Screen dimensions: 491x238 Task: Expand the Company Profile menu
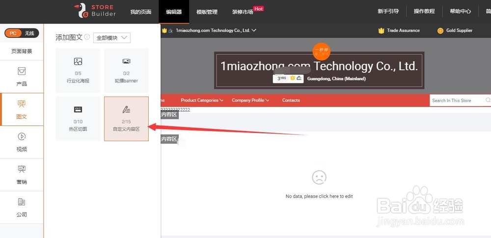tap(250, 100)
